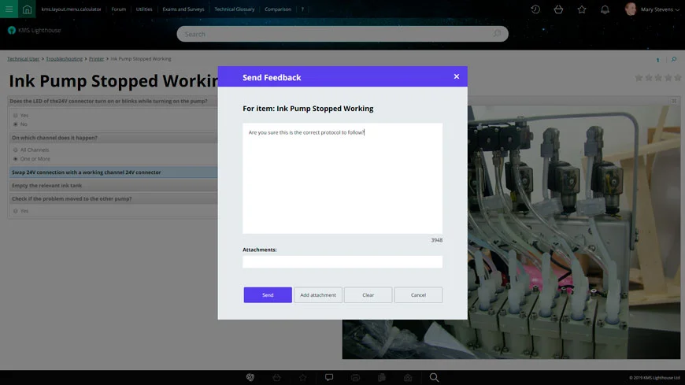685x385 pixels.
Task: Follow the Technical User breadcrumb link
Action: click(23, 59)
